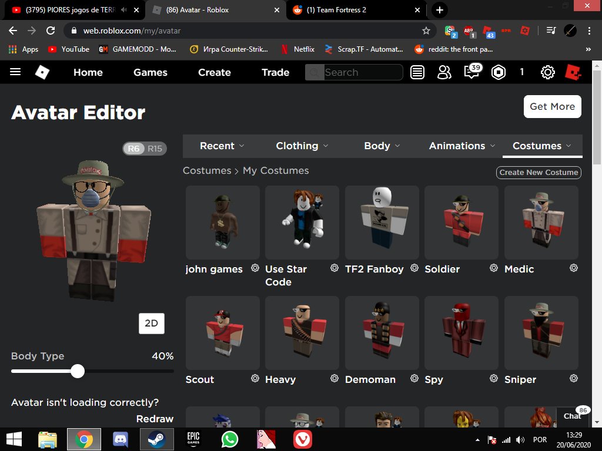Open settings gear for Demoman costume
The image size is (602, 451).
pyautogui.click(x=414, y=378)
